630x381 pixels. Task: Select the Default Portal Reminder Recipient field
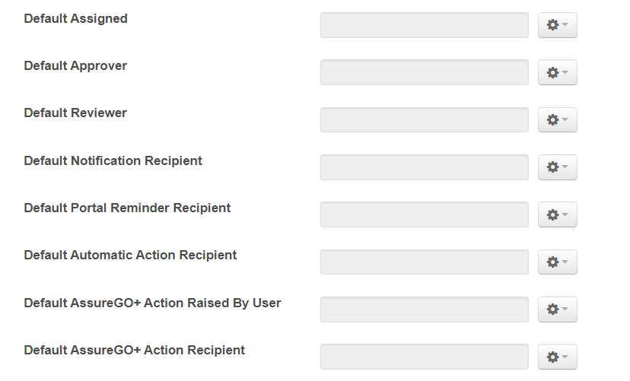click(x=424, y=214)
